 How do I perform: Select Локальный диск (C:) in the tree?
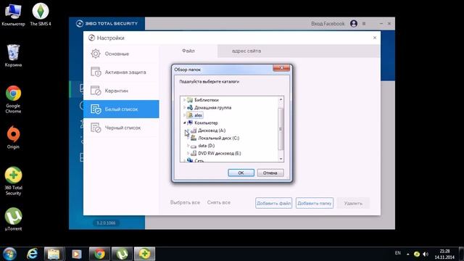point(218,138)
